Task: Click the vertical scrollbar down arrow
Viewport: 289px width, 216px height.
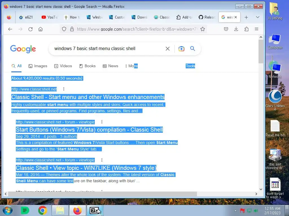Action: click(261, 189)
